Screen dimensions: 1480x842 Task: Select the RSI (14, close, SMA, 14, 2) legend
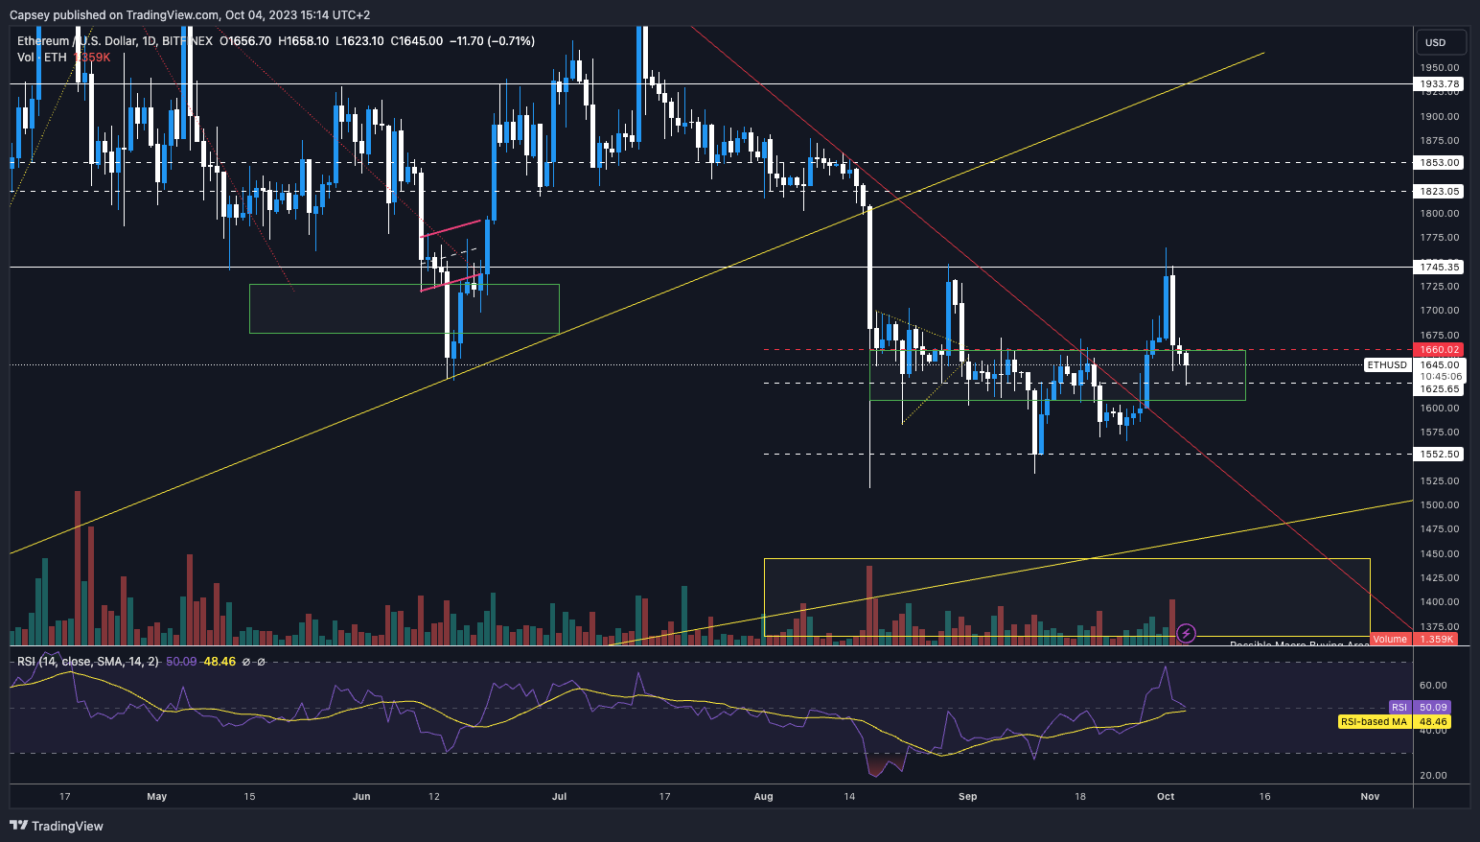pyautogui.click(x=88, y=662)
